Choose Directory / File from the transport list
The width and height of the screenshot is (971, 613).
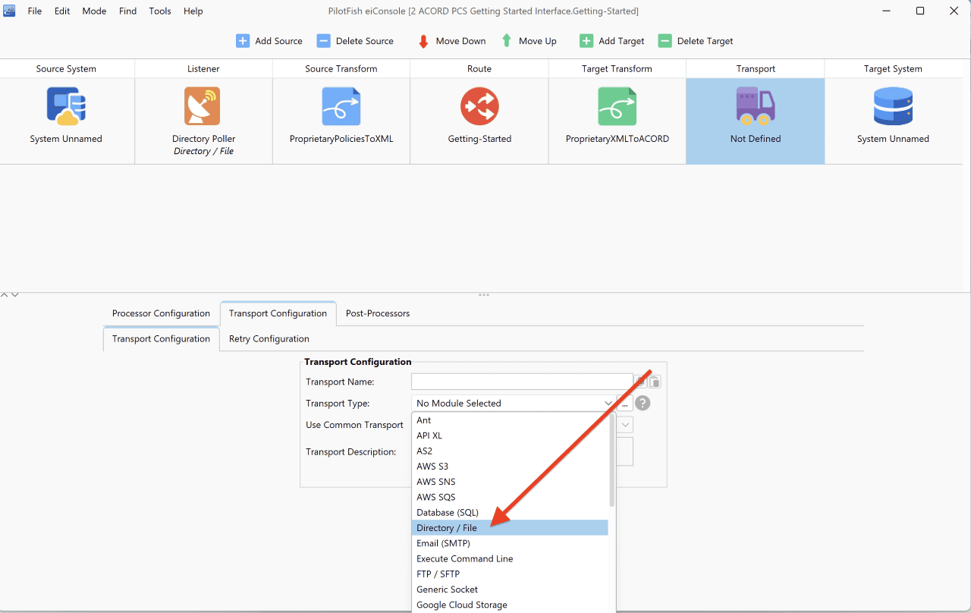(510, 528)
